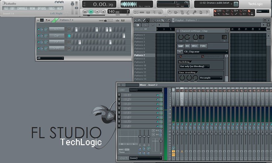Click the mixer IN (none) input field
The image size is (272, 163).
(146, 90)
